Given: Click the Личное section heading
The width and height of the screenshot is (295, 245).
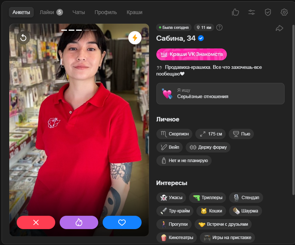Looking at the screenshot, I should tap(168, 119).
